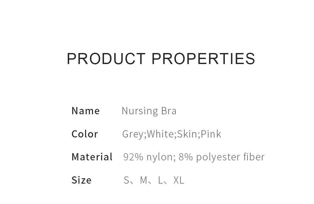
Task: Click the Skin color text
Action: 187,134
